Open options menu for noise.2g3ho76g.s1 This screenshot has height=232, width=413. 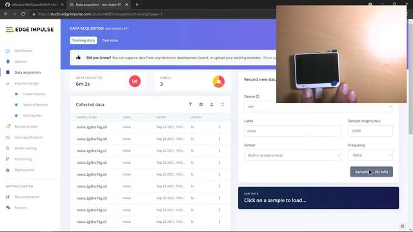219,222
